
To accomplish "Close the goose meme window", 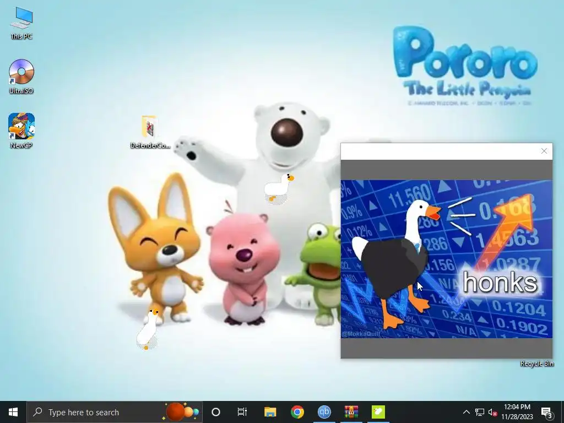I will click(x=544, y=151).
